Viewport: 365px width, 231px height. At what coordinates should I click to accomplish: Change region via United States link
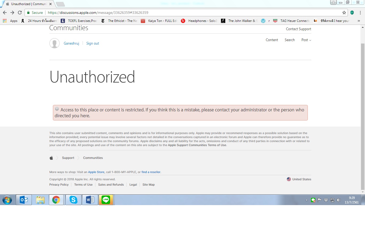(x=299, y=179)
